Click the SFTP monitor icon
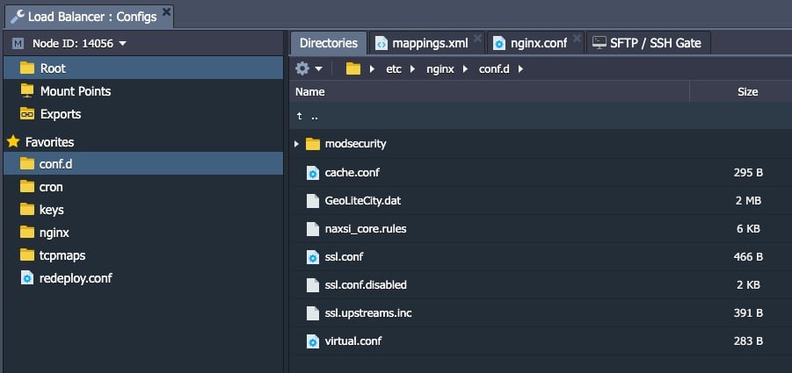 pyautogui.click(x=599, y=43)
